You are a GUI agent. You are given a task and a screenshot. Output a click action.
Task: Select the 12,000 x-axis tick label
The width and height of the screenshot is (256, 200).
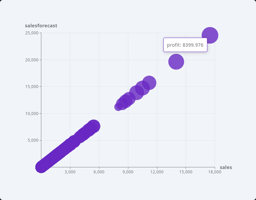157,172
